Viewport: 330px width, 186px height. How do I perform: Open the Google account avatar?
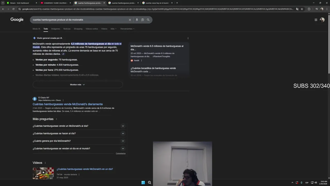tap(322, 20)
